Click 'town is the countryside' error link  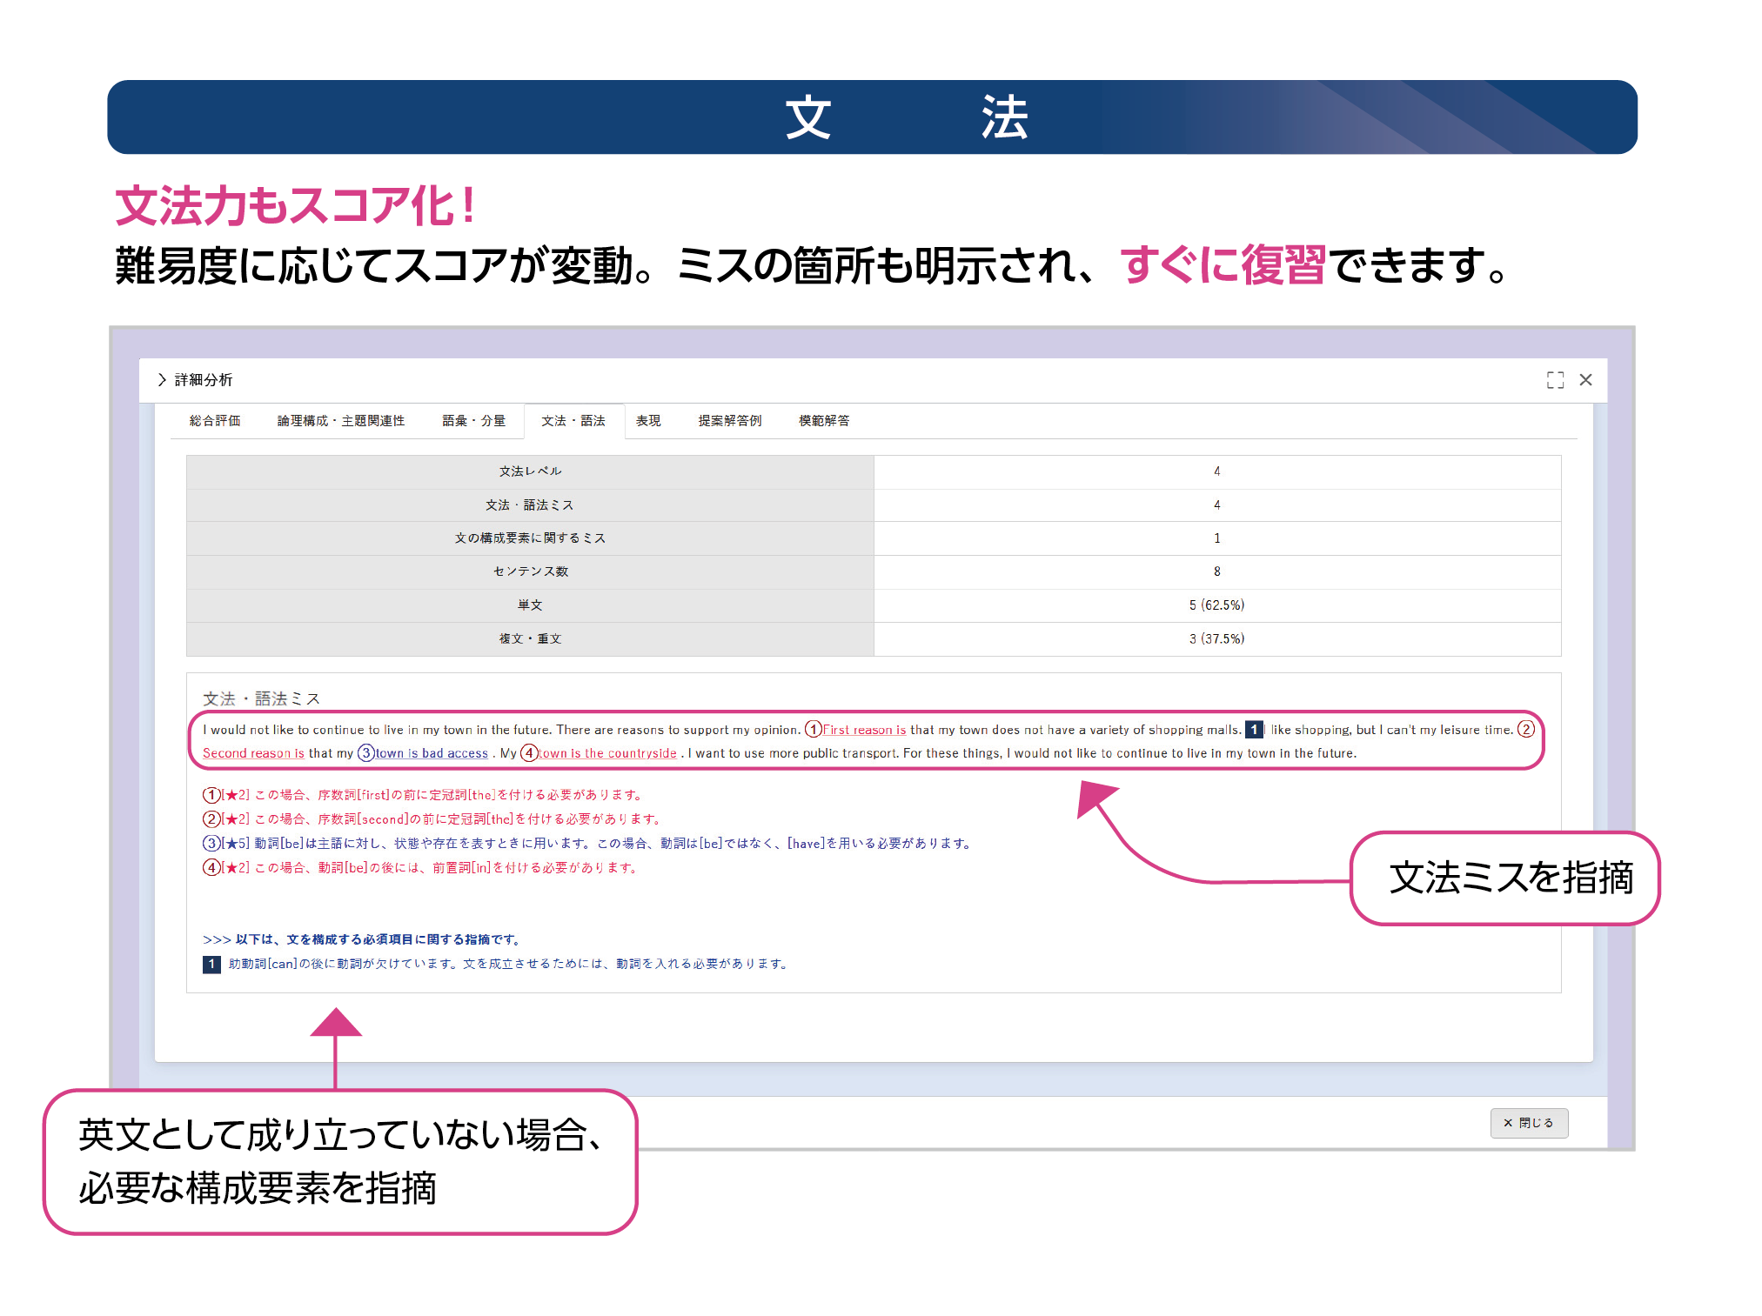607,754
